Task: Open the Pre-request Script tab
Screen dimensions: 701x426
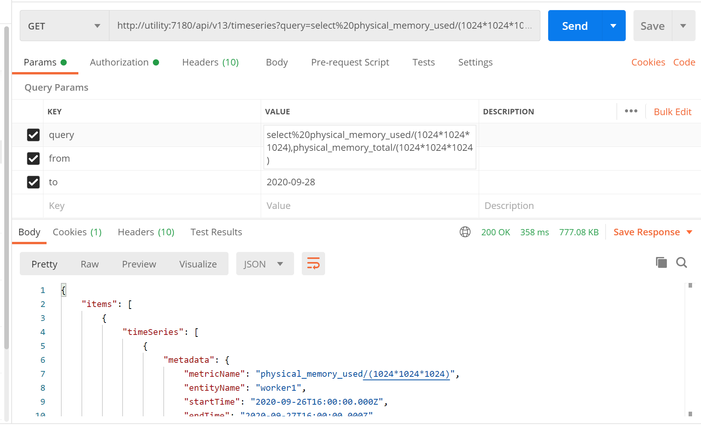Action: click(x=350, y=62)
